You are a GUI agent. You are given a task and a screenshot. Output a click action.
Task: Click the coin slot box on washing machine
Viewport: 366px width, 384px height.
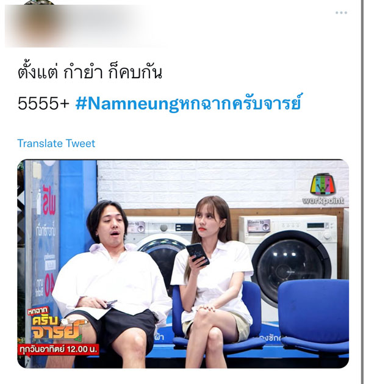click(259, 225)
